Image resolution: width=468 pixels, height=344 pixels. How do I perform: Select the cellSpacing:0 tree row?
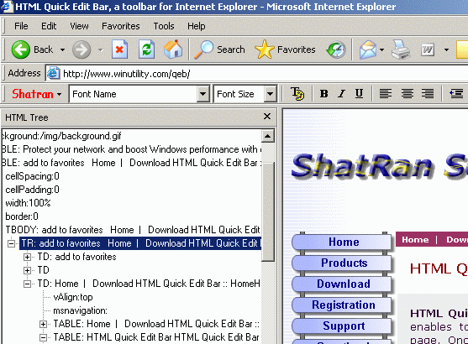tap(32, 176)
